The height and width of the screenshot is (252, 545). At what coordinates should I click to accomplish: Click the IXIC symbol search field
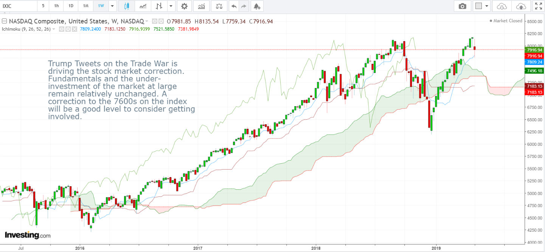(19, 6)
